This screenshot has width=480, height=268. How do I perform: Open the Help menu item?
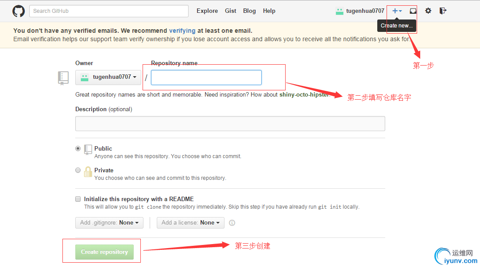pyautogui.click(x=269, y=11)
